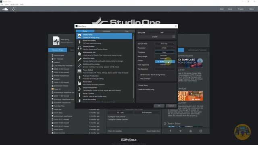Click the Project page button
Viewport: 258px width, 145px height.
[x=240, y=9]
